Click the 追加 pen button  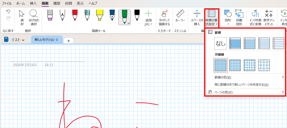[148, 17]
